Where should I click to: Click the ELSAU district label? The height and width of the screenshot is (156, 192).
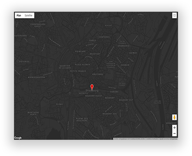(60, 104)
